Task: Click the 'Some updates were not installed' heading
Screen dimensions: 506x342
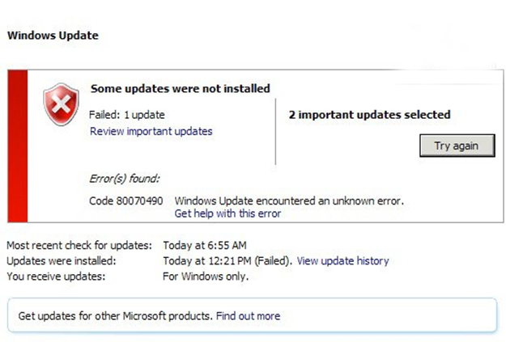Action: pos(180,88)
